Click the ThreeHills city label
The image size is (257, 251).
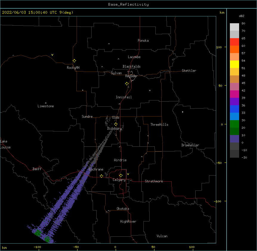(x=159, y=125)
